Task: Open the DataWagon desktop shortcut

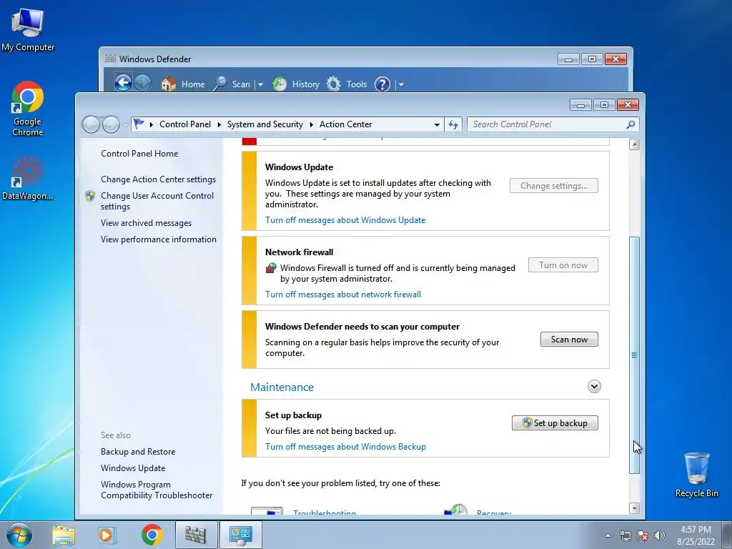Action: click(27, 178)
